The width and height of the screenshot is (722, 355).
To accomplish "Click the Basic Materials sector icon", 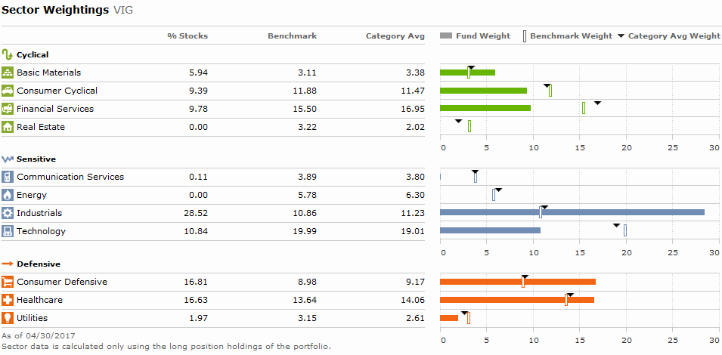I will click(8, 73).
